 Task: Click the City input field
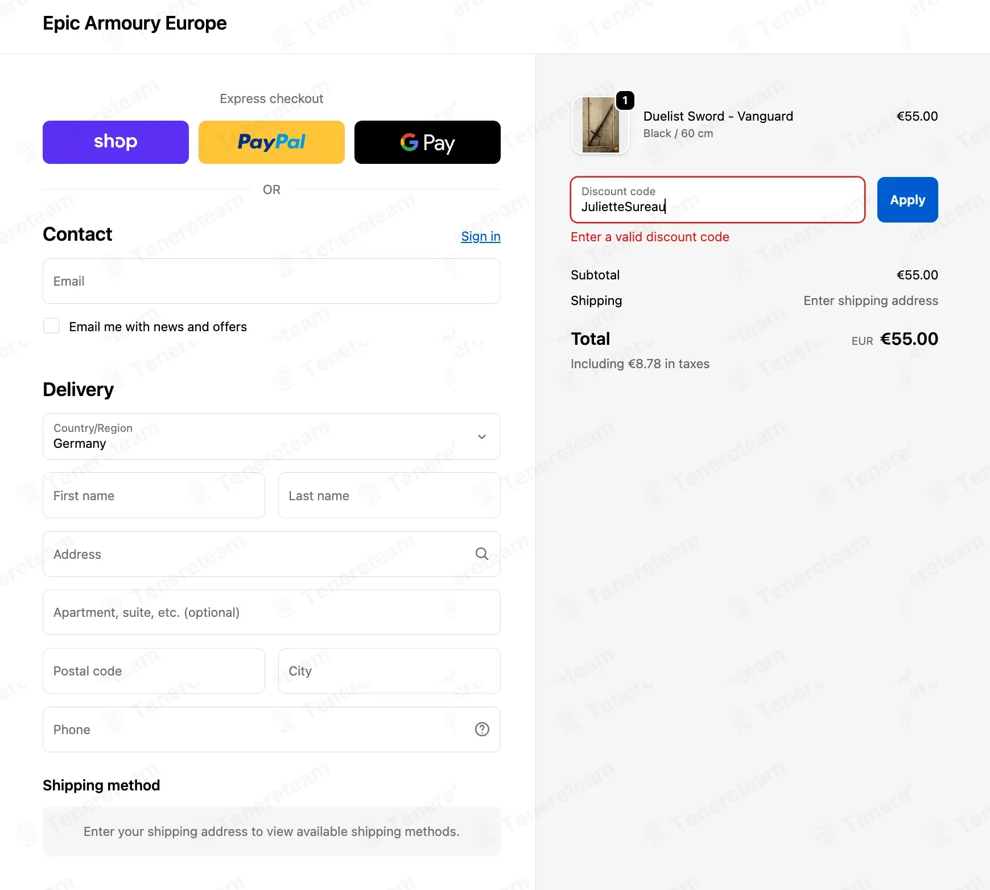pos(389,671)
